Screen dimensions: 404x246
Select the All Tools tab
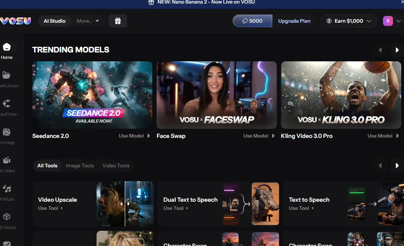tap(47, 166)
